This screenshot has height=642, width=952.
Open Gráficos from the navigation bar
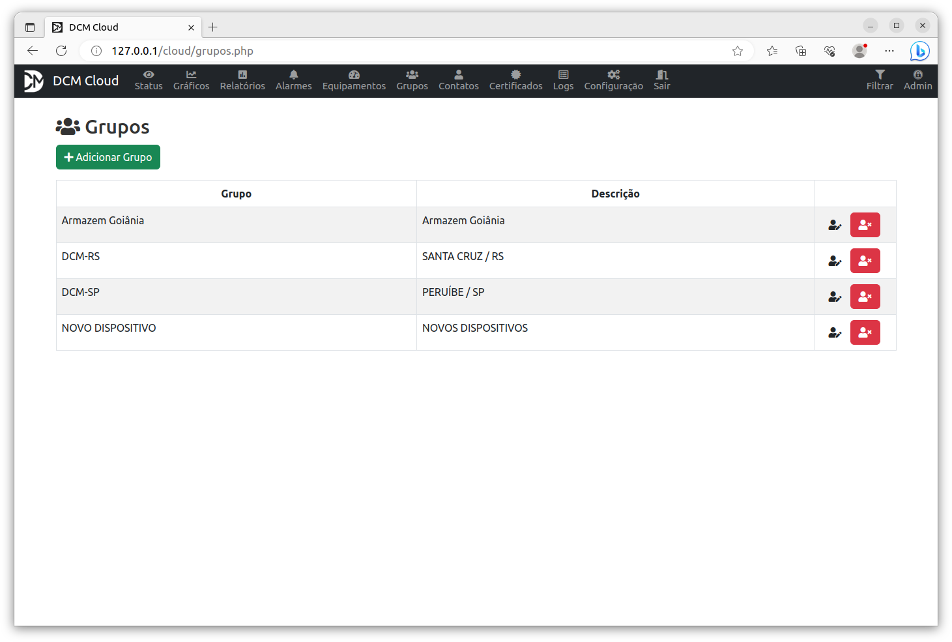click(x=191, y=80)
